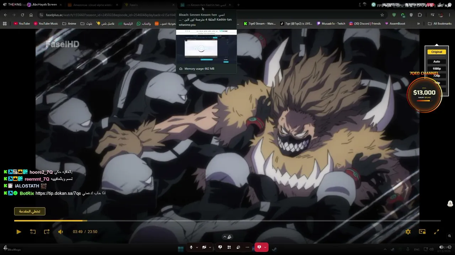455x255 pixels.
Task: Bookmark this page with star icon
Action: point(382,15)
